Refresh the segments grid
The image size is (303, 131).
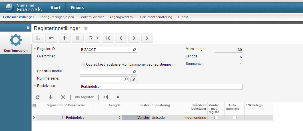[x=38, y=97]
